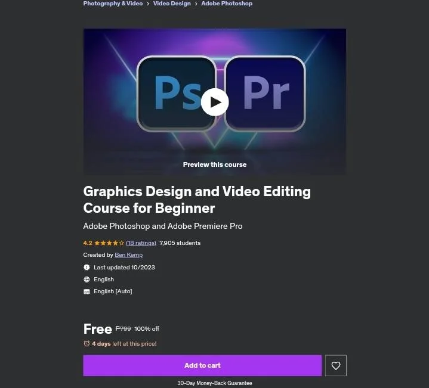Viewport: 429px width, 388px height.
Task: Click the struck-through ₱799 price
Action: click(123, 328)
